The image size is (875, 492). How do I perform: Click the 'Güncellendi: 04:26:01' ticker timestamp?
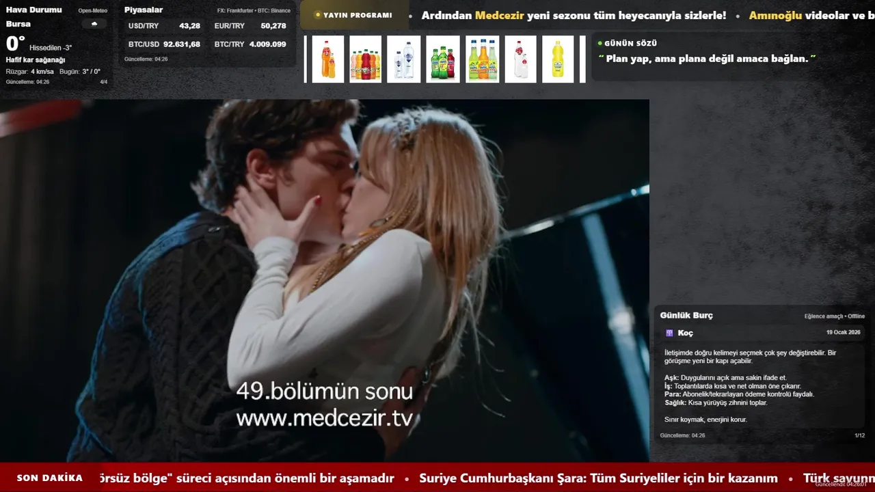[841, 484]
